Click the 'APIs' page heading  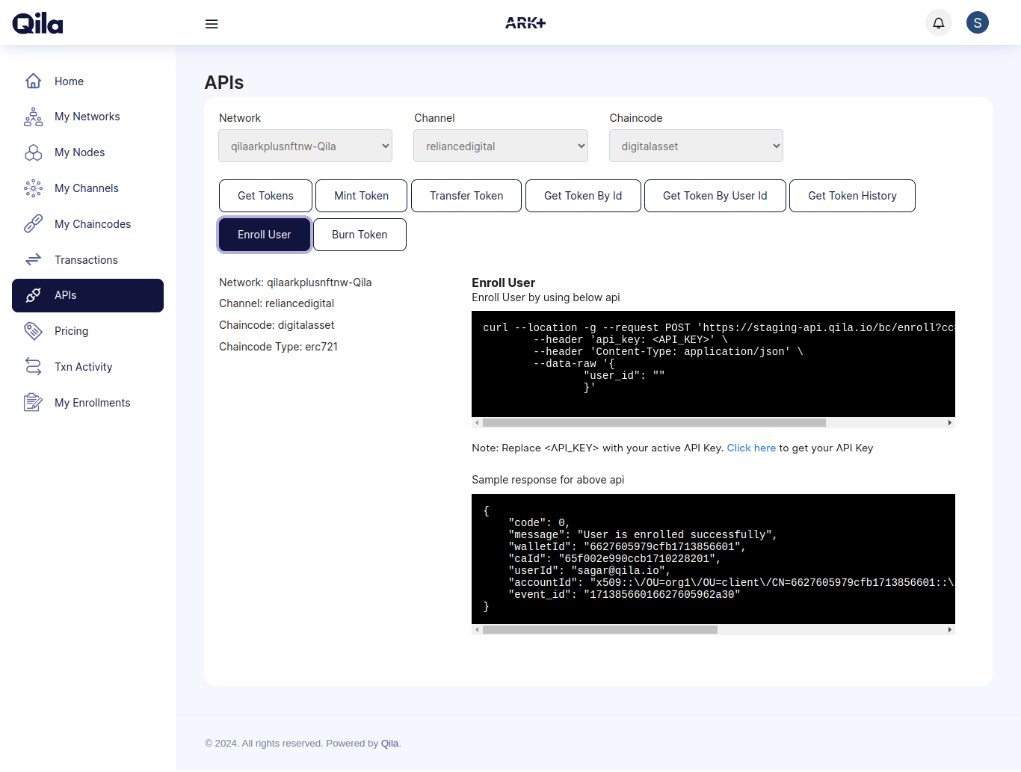click(224, 82)
